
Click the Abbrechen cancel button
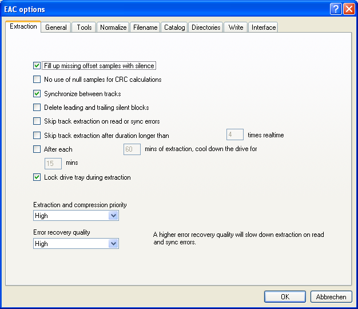331,297
